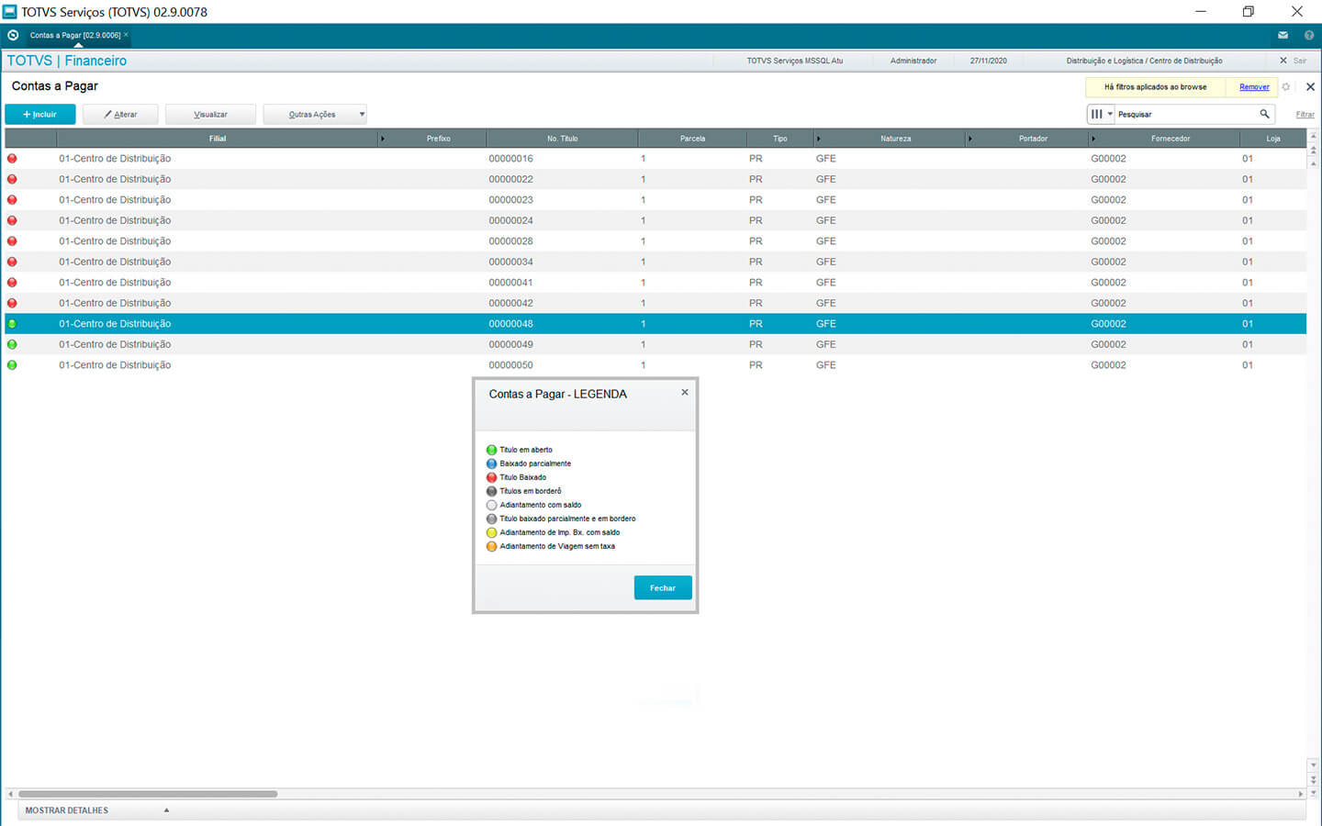
Task: Focus the Pesquisar search input field
Action: coord(1184,115)
